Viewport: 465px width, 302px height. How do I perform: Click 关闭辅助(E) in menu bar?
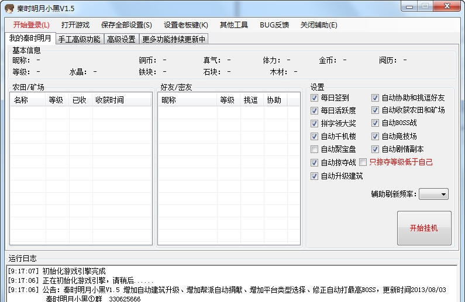(319, 25)
